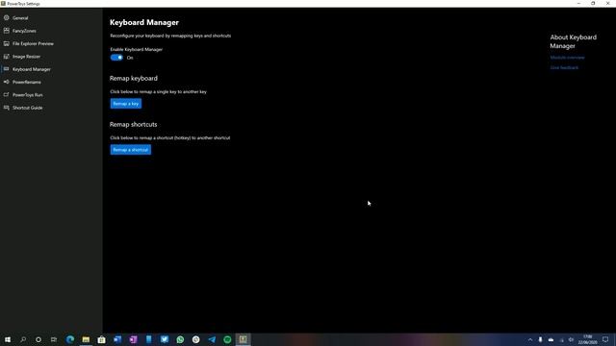Open the taskbar clock and date

click(x=587, y=339)
